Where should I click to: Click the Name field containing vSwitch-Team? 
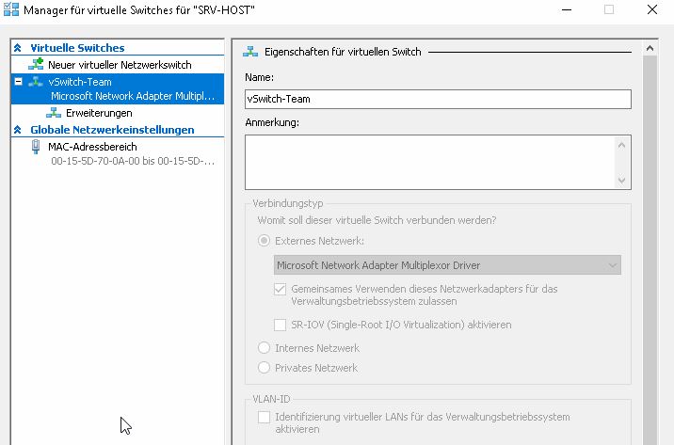click(x=438, y=99)
